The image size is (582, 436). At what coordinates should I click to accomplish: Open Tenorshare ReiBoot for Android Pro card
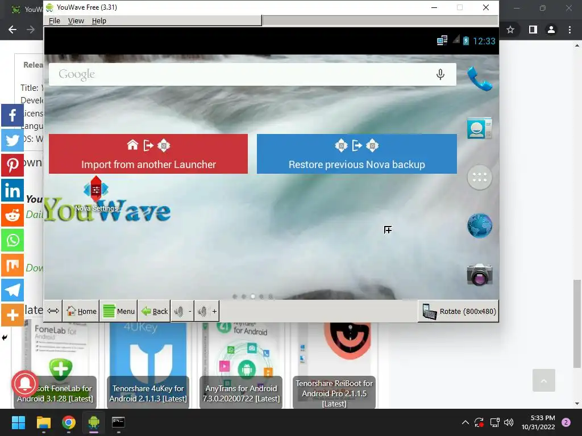334,365
